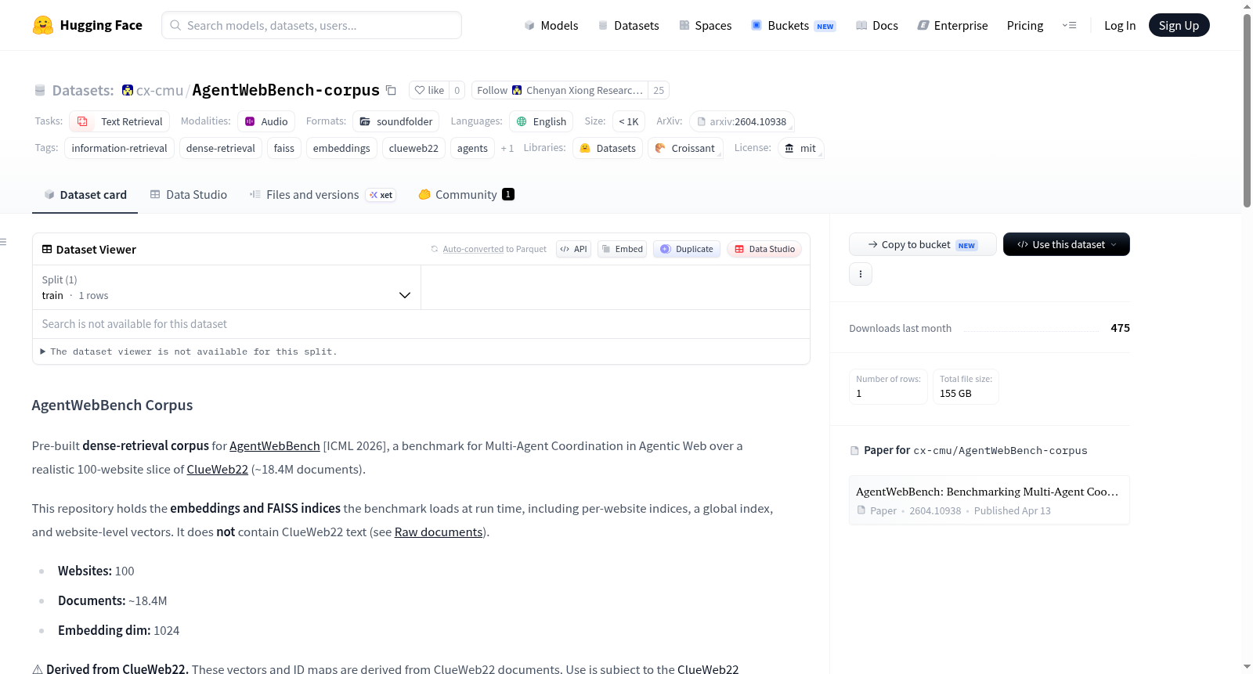The width and height of the screenshot is (1253, 674).
Task: Select the Datasets library tag
Action: (608, 148)
